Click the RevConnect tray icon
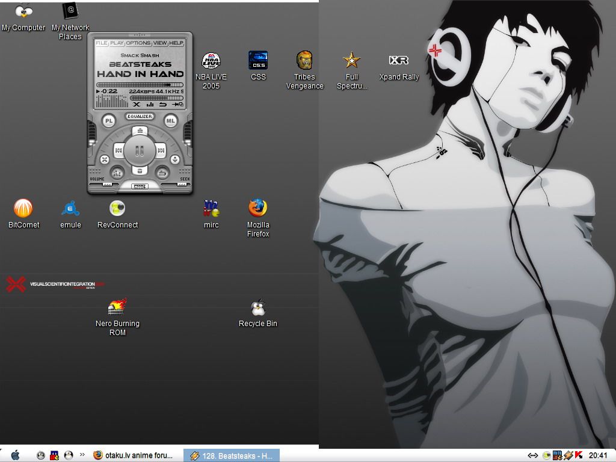 point(546,455)
